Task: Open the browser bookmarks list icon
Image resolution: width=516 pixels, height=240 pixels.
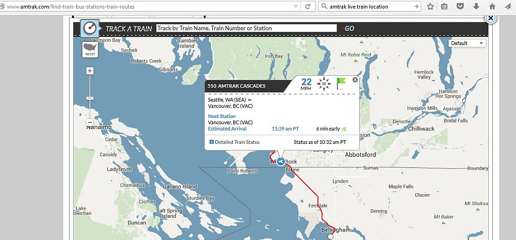Action: pyautogui.click(x=444, y=7)
